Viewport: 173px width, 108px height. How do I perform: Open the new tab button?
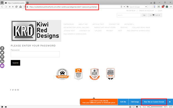(x=27, y=3)
